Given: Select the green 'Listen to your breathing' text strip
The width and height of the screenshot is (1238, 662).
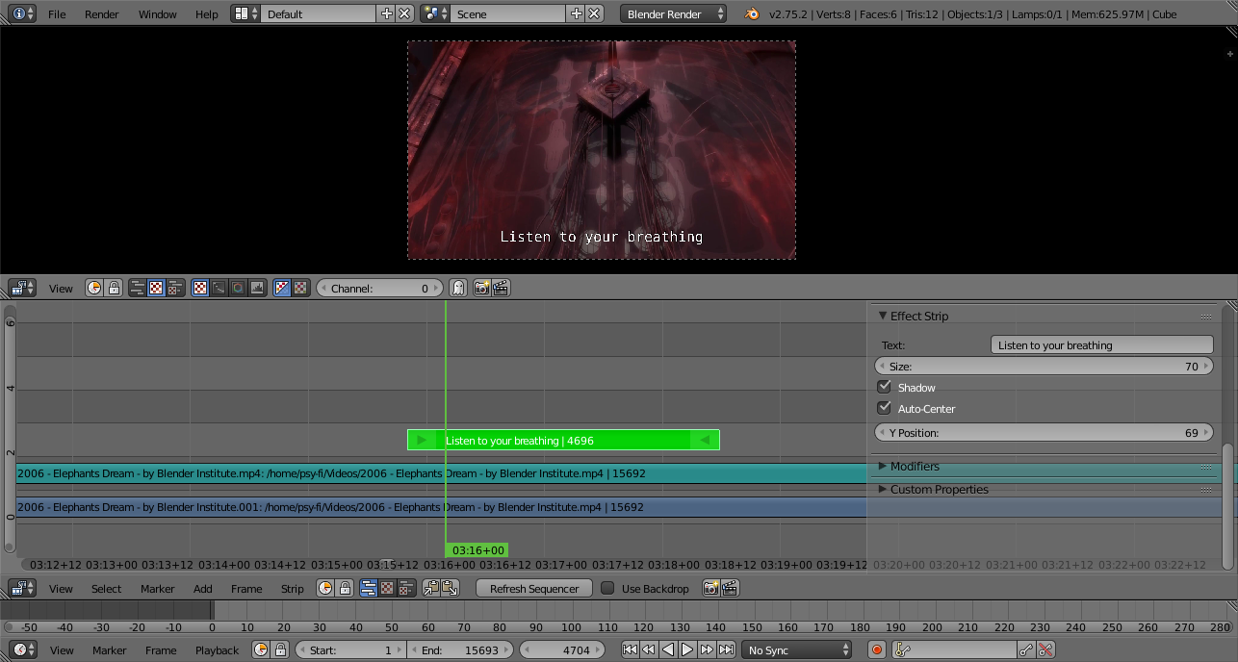Looking at the screenshot, I should tap(563, 440).
